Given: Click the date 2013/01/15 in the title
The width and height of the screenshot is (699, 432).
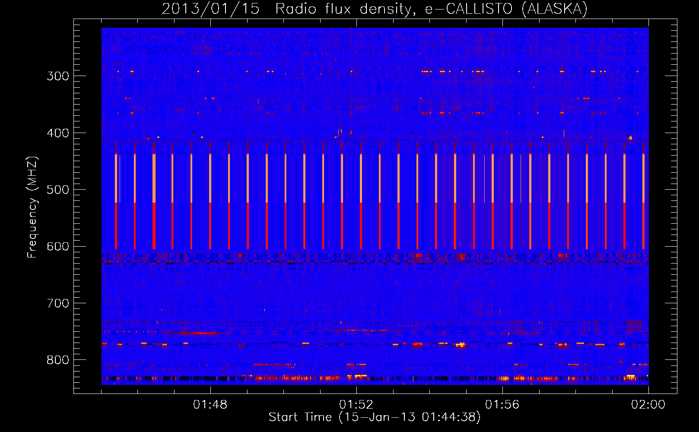Looking at the screenshot, I should [x=210, y=9].
